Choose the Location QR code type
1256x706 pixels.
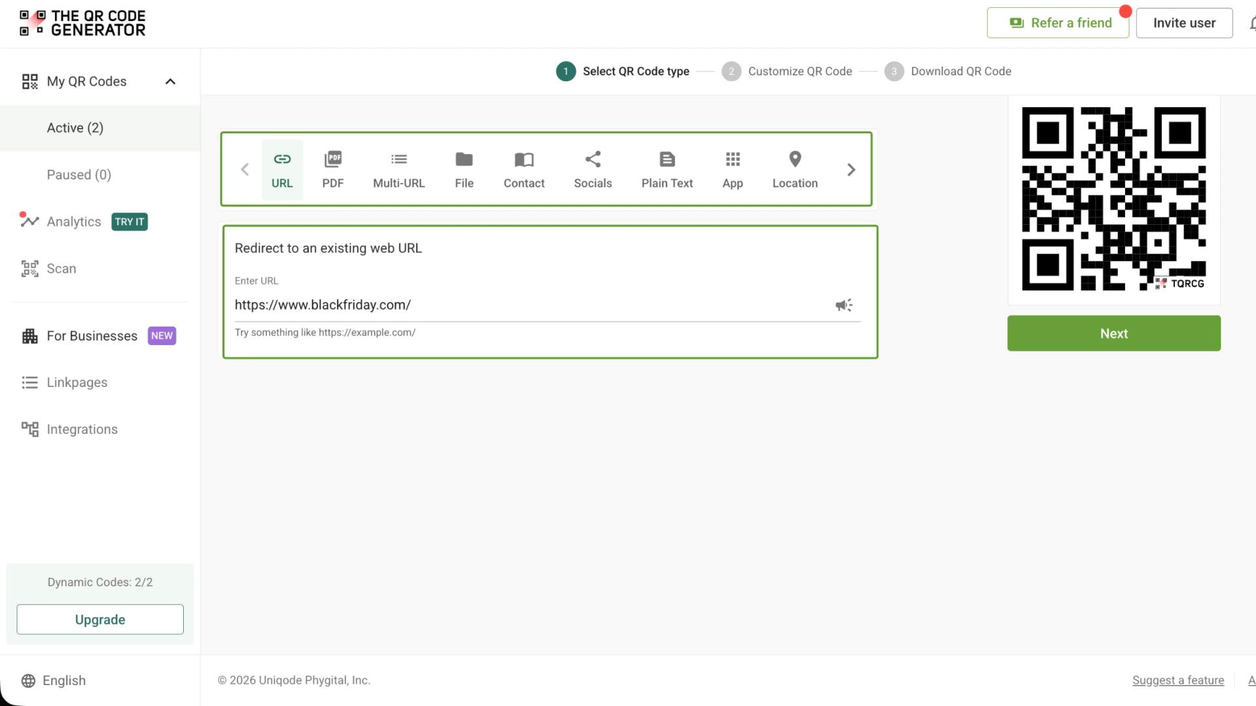795,170
